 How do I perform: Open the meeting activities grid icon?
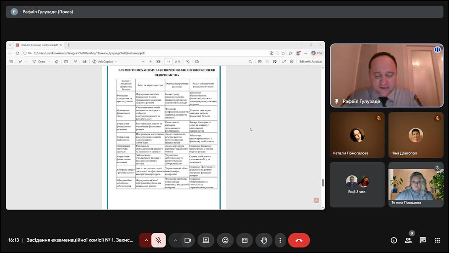[437, 240]
